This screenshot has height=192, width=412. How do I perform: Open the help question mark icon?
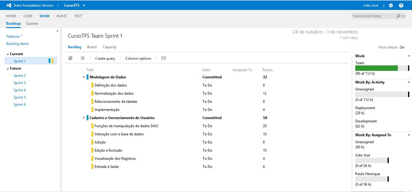[401, 5]
